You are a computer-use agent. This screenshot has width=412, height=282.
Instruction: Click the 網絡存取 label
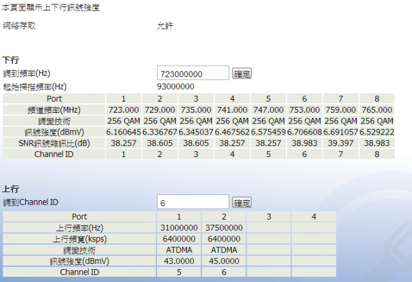[19, 26]
